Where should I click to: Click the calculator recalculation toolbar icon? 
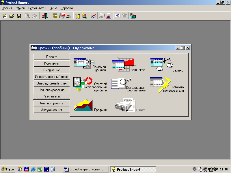coord(133,16)
